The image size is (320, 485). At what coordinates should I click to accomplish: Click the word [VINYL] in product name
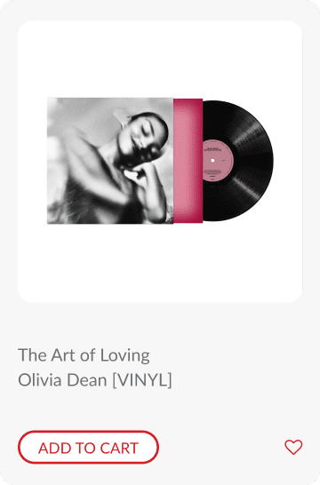pyautogui.click(x=141, y=380)
